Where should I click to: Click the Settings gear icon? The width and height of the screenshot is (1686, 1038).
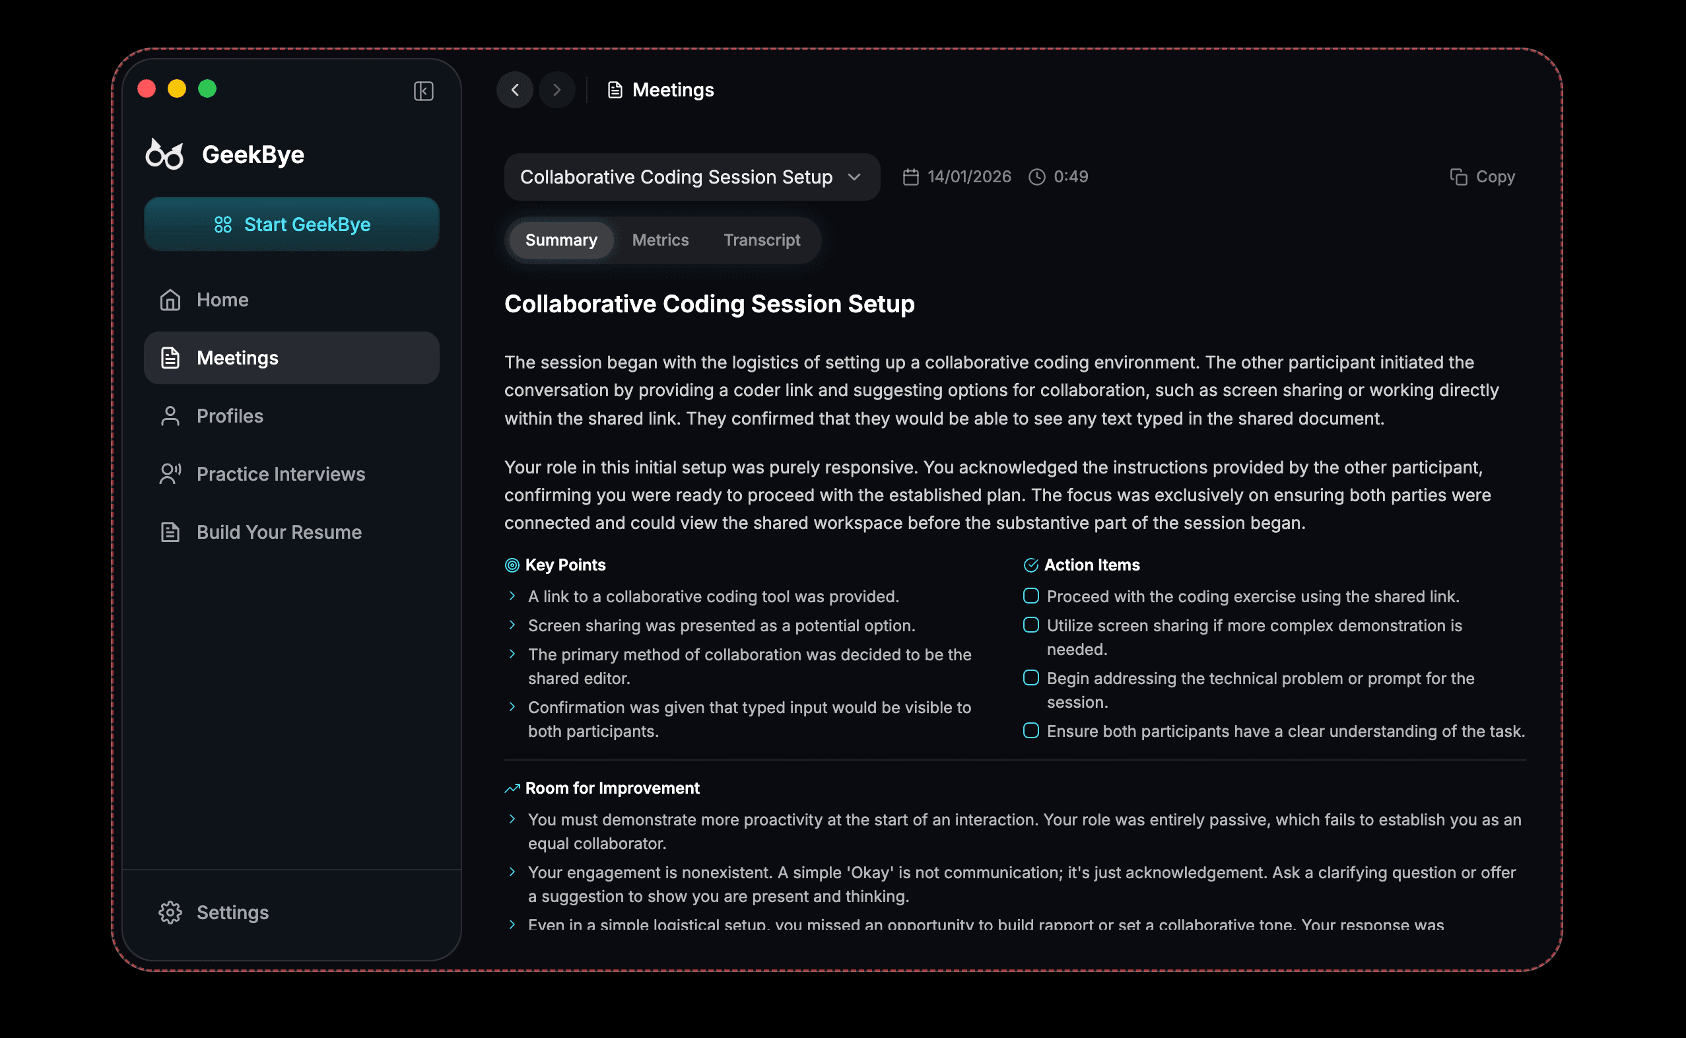coord(170,913)
